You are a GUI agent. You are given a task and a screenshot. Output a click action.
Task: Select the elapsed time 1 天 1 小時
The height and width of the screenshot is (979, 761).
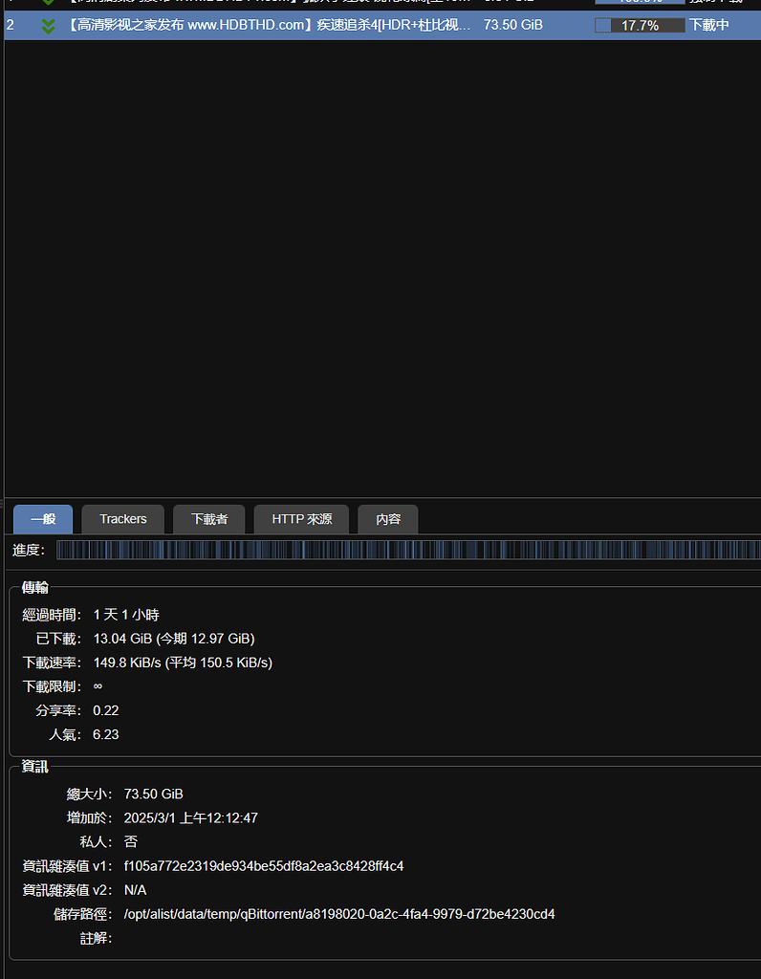pyautogui.click(x=126, y=615)
